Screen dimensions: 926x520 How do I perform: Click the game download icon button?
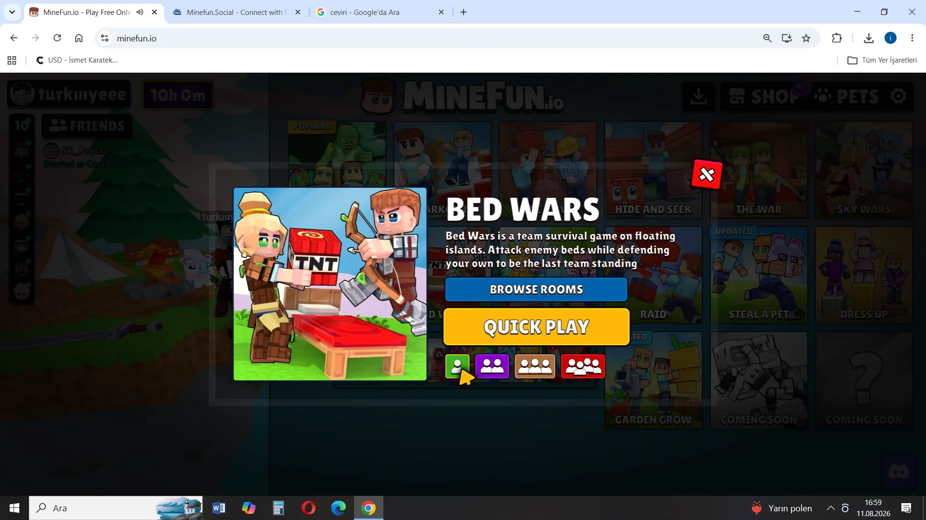tap(698, 96)
